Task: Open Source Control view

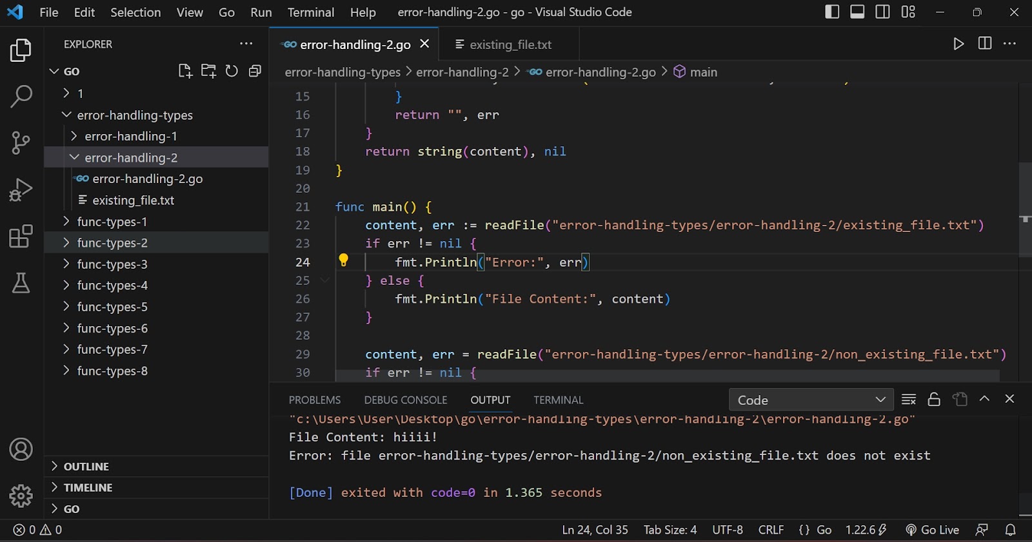Action: point(21,143)
